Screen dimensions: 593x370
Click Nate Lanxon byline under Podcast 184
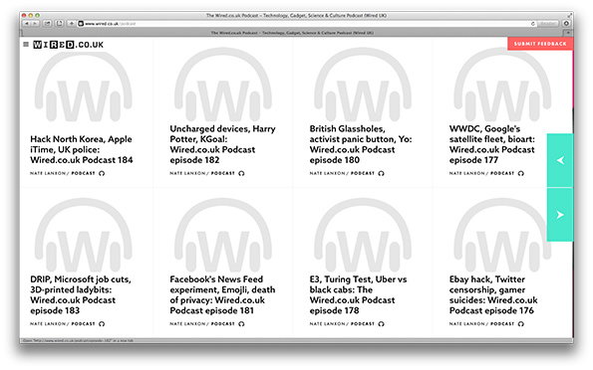click(48, 173)
